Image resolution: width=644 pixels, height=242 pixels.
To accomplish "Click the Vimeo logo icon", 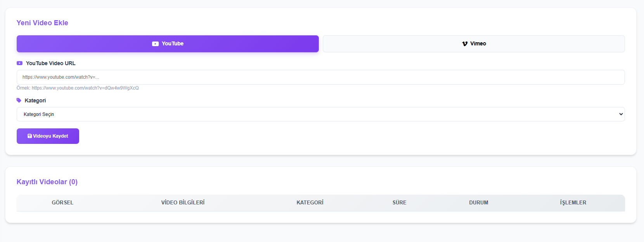I will [x=465, y=44].
